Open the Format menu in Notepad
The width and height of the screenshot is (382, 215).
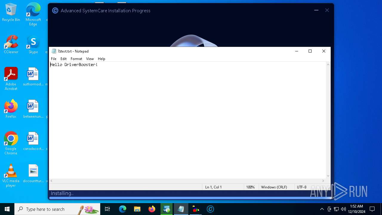click(76, 59)
